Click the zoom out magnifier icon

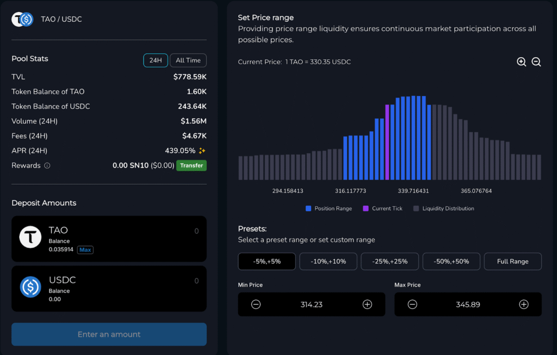536,62
